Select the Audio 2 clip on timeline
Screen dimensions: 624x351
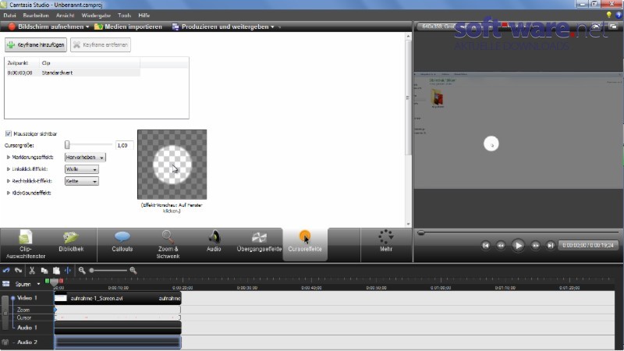click(118, 342)
